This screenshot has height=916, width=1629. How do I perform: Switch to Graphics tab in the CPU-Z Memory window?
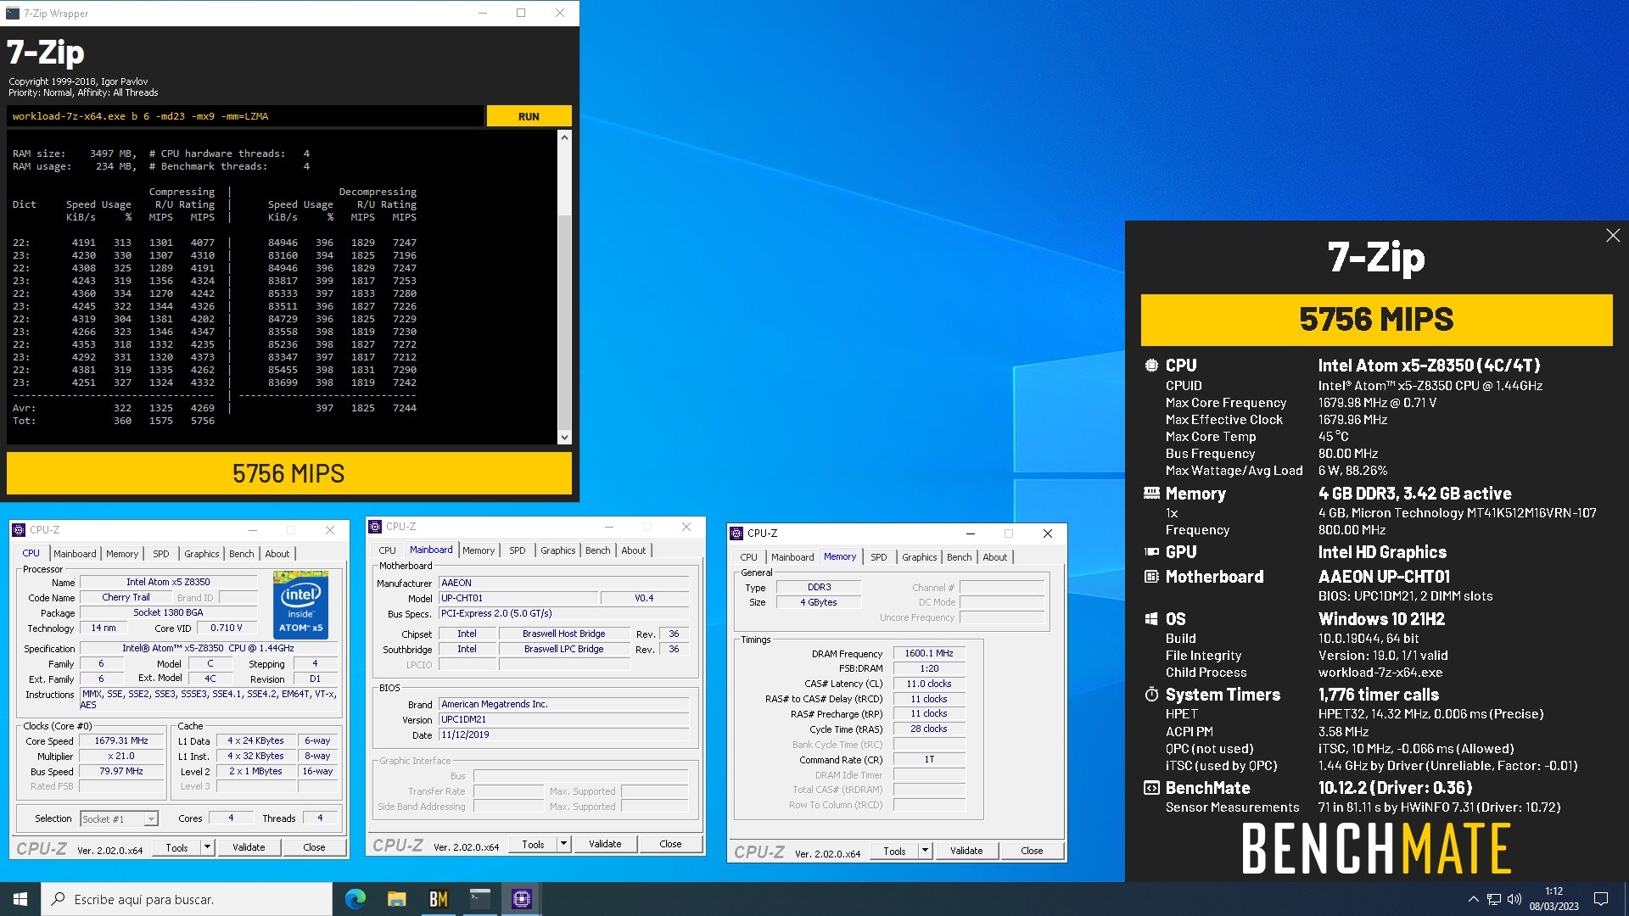click(x=920, y=557)
